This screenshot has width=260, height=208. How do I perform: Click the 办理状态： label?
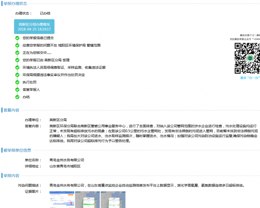click(x=23, y=13)
